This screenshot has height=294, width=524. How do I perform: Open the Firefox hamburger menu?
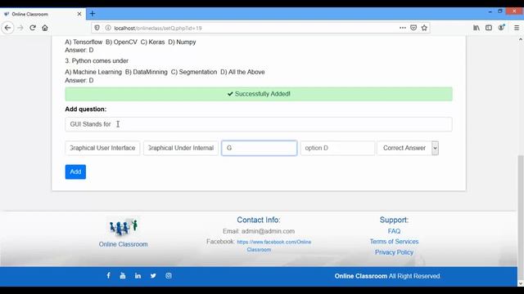(x=517, y=28)
